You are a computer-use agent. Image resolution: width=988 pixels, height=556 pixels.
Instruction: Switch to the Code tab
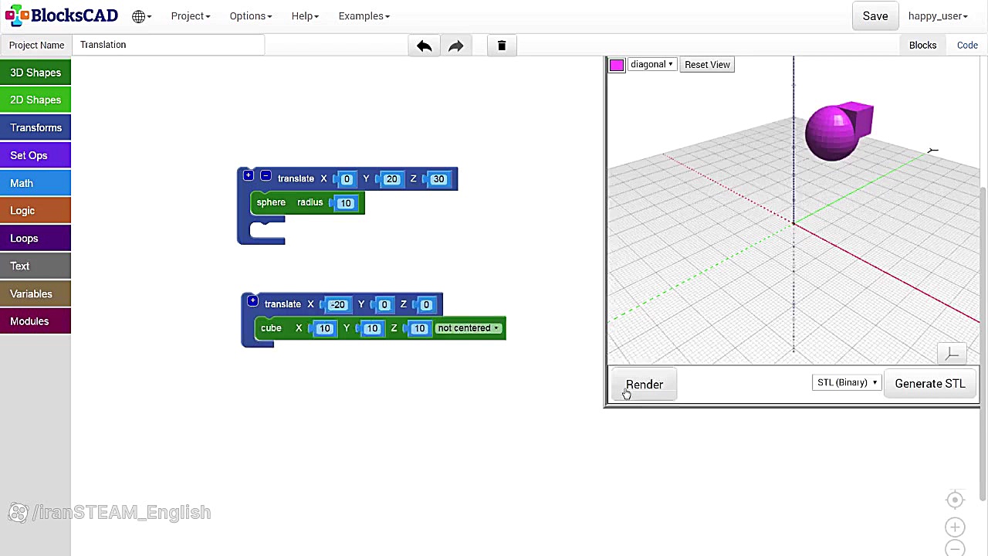(967, 46)
